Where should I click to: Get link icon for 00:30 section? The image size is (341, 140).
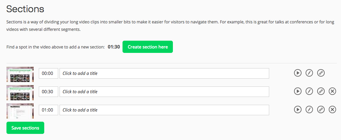pyautogui.click(x=321, y=91)
